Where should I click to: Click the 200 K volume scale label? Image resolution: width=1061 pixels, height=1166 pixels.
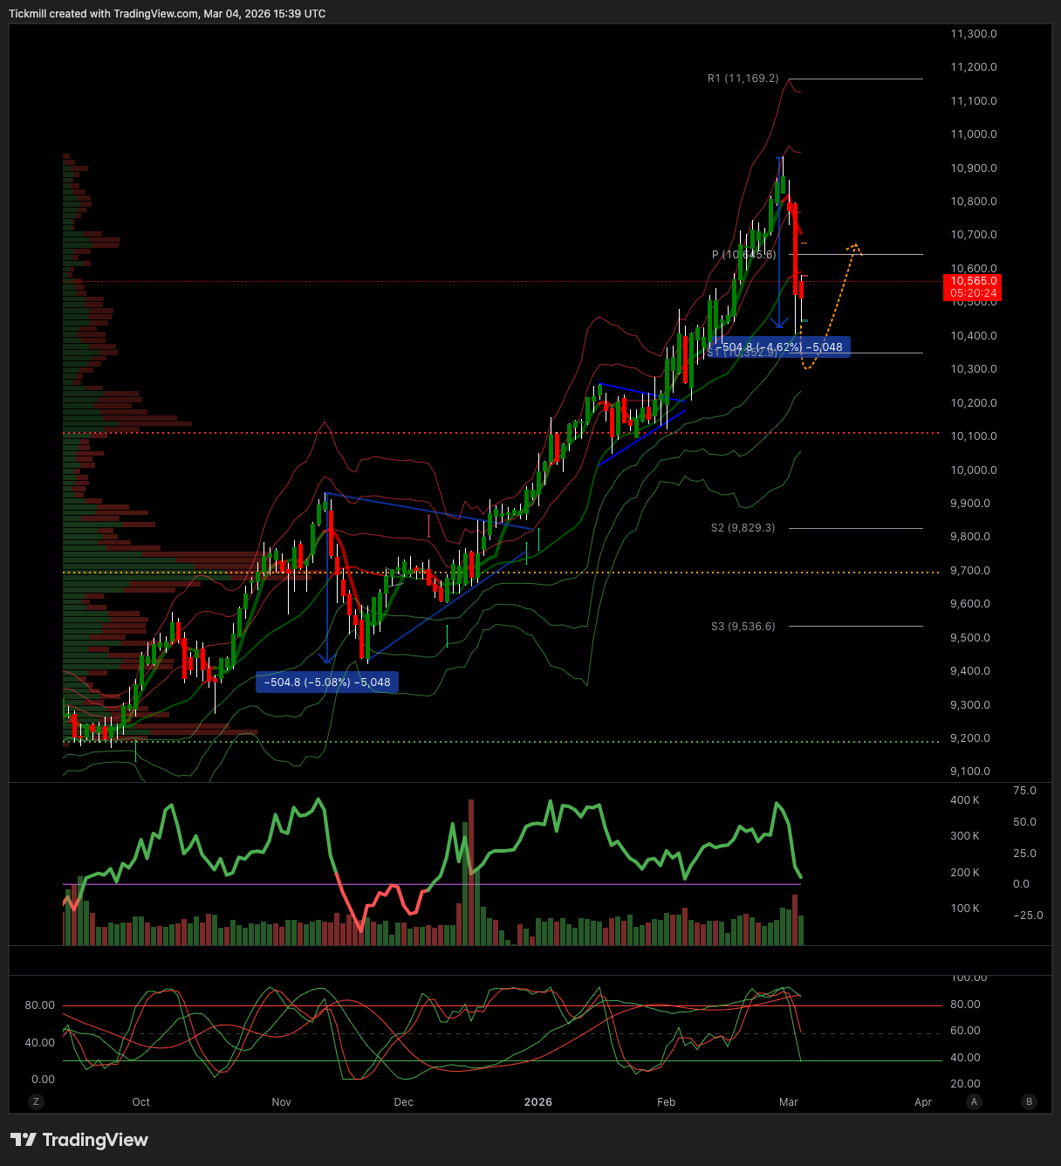965,873
